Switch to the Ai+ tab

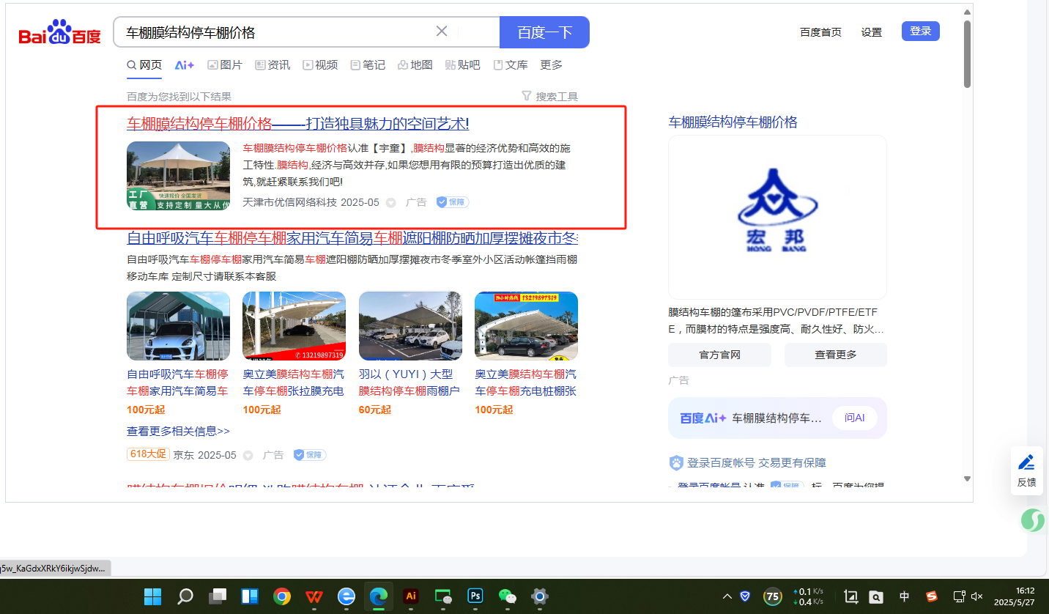click(185, 65)
